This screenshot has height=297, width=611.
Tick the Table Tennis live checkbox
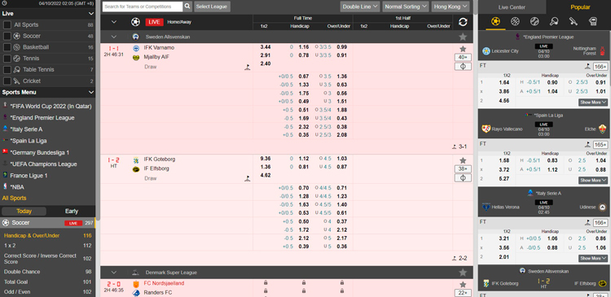tap(7, 70)
